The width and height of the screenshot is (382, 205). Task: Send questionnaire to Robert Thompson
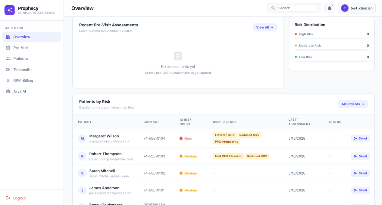(360, 156)
